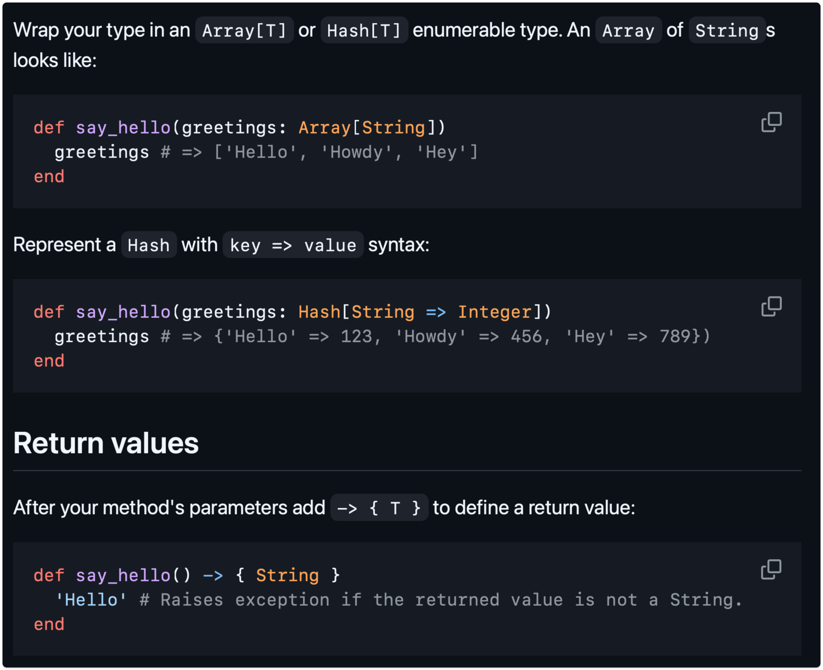Click String return type in last snippet

pyautogui.click(x=287, y=575)
